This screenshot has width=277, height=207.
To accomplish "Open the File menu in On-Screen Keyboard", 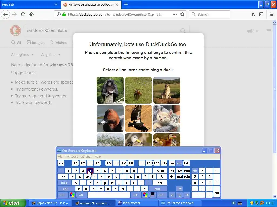I will click(x=60, y=157).
